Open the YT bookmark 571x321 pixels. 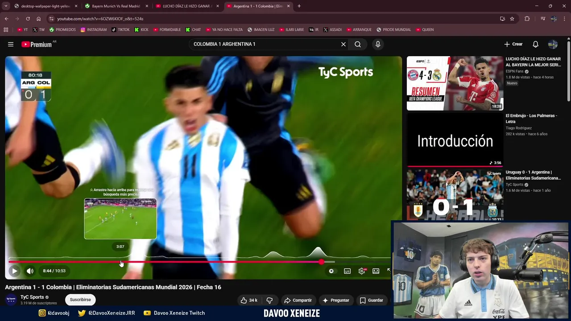tap(22, 30)
